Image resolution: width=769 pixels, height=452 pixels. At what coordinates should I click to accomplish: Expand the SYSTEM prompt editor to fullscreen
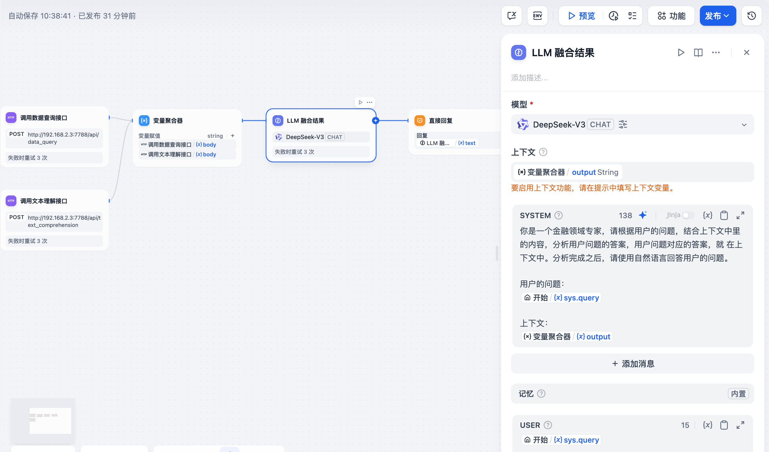[x=740, y=215]
